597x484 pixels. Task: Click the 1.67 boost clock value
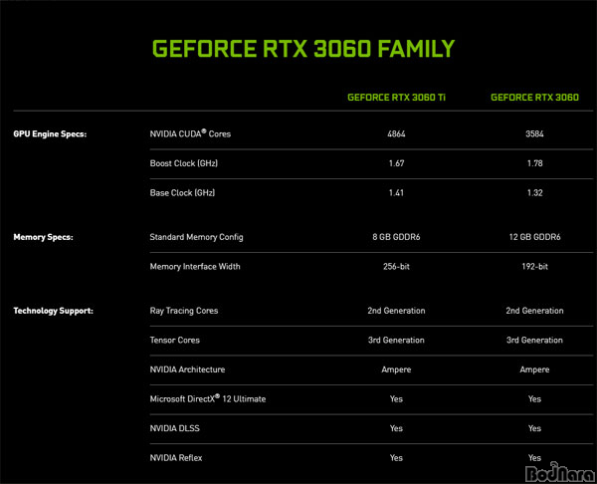point(396,163)
